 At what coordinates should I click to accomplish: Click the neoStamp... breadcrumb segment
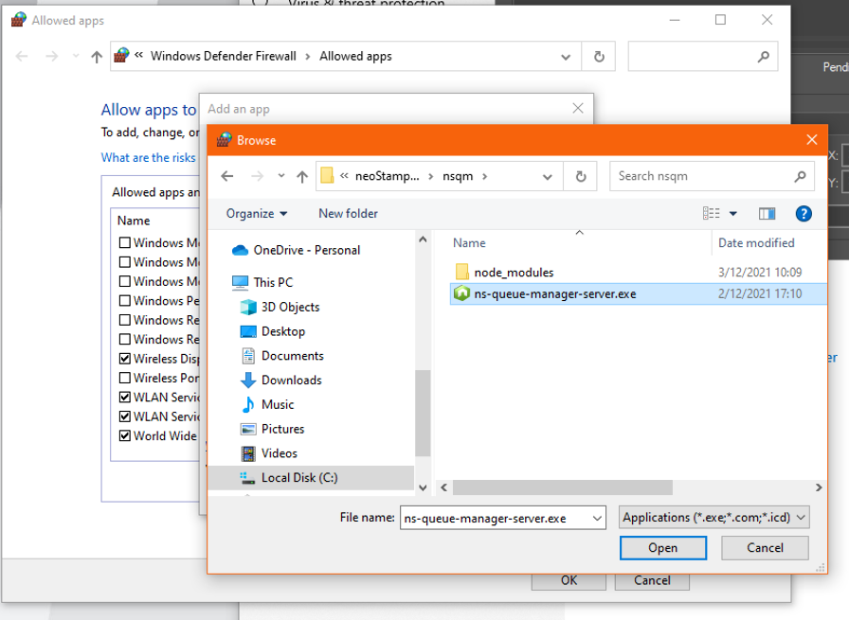388,176
